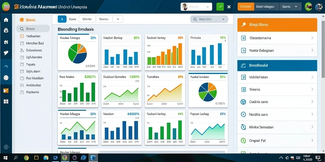Click the four-square grid sidebar icon

(x=6, y=102)
